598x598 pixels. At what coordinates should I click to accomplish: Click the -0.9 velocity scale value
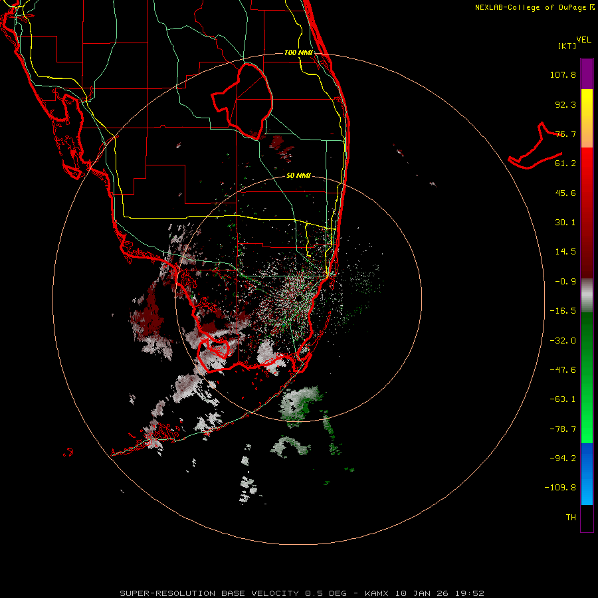565,282
